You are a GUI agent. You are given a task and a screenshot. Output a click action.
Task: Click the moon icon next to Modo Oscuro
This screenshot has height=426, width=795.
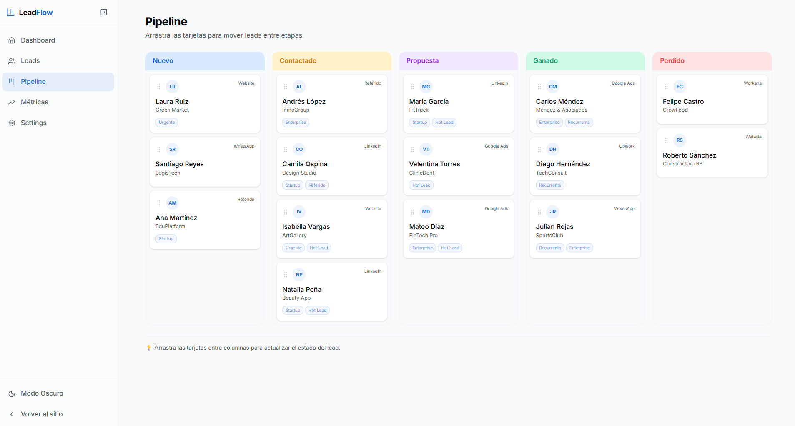12,393
